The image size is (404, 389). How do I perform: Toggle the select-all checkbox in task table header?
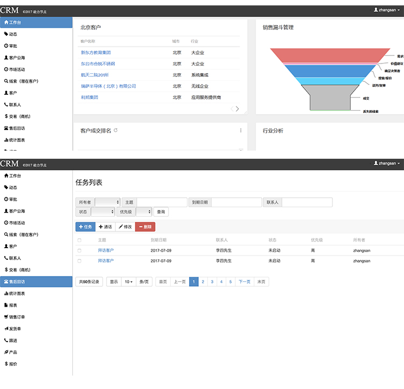point(79,240)
